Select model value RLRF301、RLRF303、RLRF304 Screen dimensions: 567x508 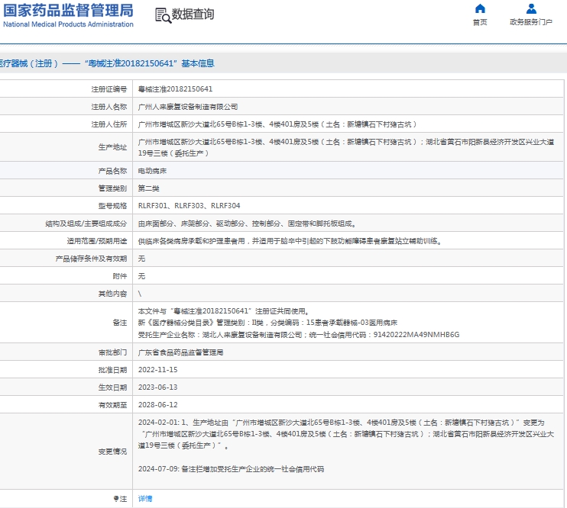click(x=189, y=206)
